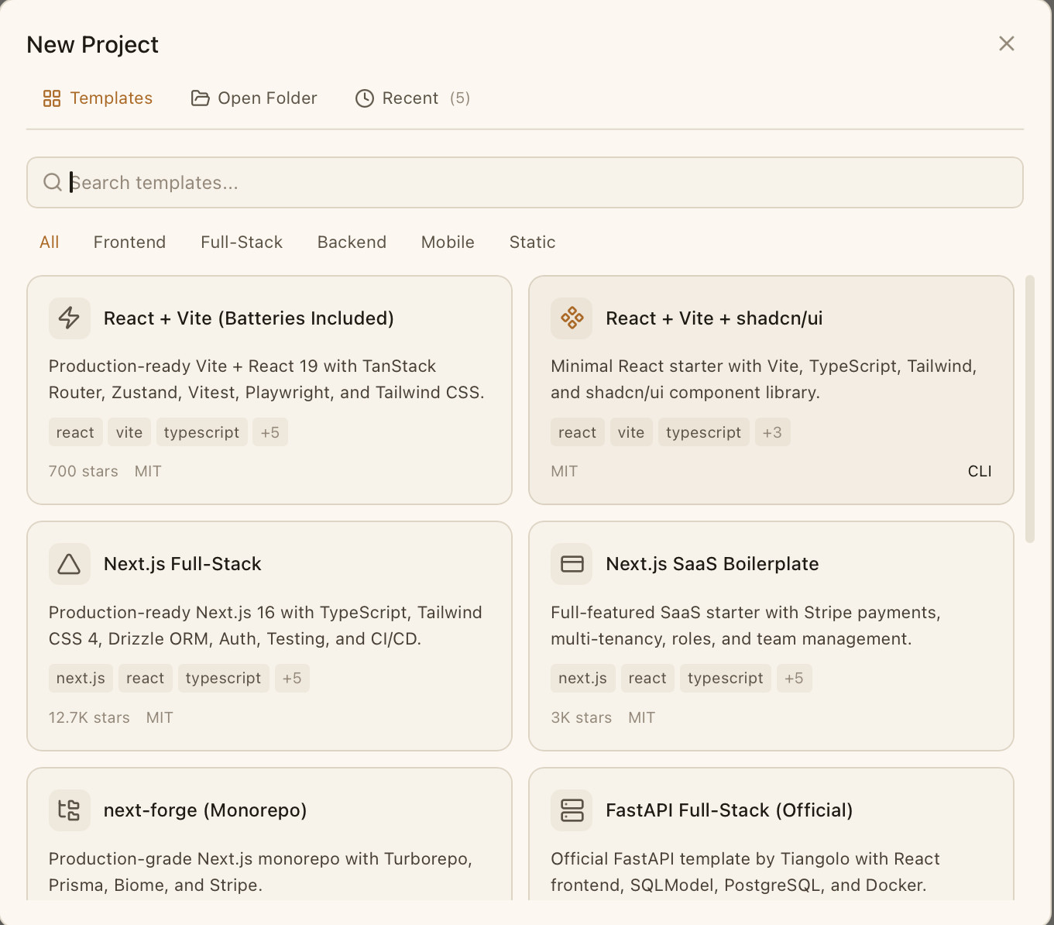1054x925 pixels.
Task: Filter templates by Frontend
Action: tap(129, 242)
